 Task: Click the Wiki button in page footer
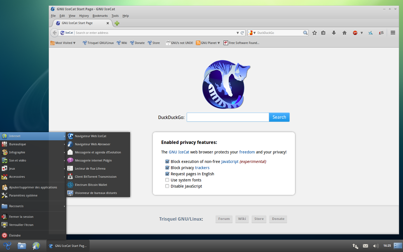[242, 219]
